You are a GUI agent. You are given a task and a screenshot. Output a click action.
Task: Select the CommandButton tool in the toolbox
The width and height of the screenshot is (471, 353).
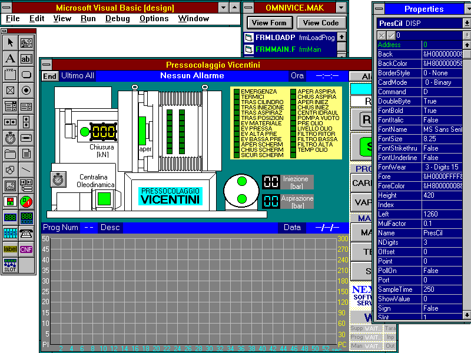pyautogui.click(x=26, y=75)
